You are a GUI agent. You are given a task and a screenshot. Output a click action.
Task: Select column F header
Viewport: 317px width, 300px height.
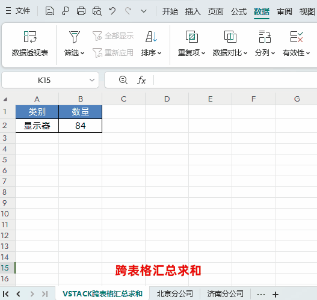coord(253,99)
